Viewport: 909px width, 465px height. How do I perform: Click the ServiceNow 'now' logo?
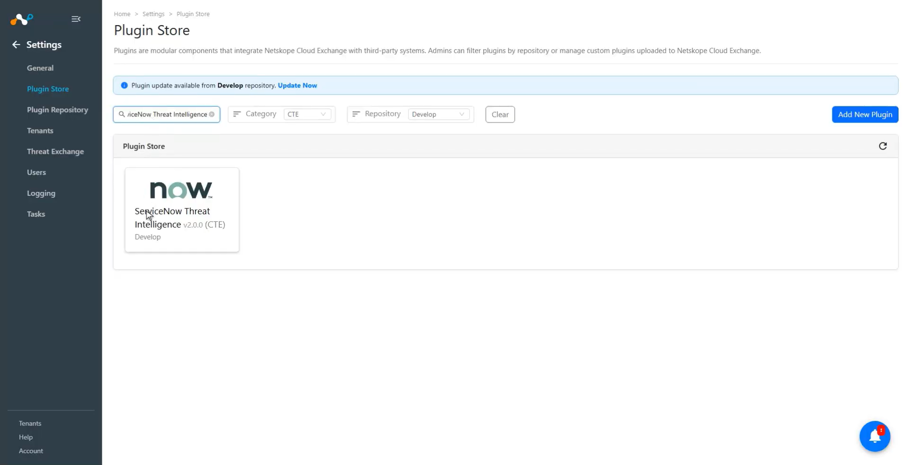(181, 190)
